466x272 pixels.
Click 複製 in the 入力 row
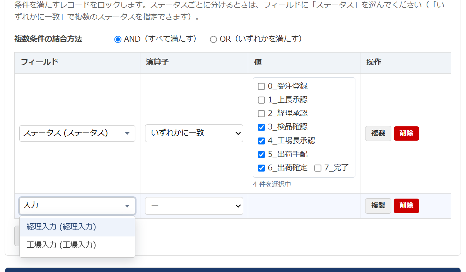tap(378, 206)
